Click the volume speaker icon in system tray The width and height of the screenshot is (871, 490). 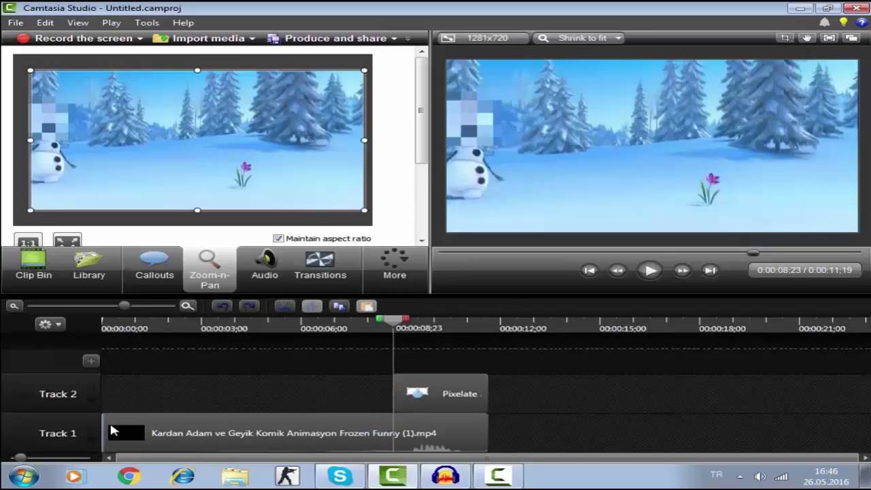tap(760, 476)
